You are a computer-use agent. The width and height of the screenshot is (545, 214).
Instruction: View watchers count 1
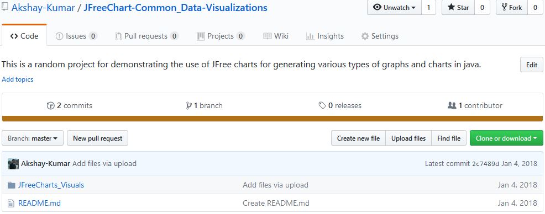[x=428, y=7]
